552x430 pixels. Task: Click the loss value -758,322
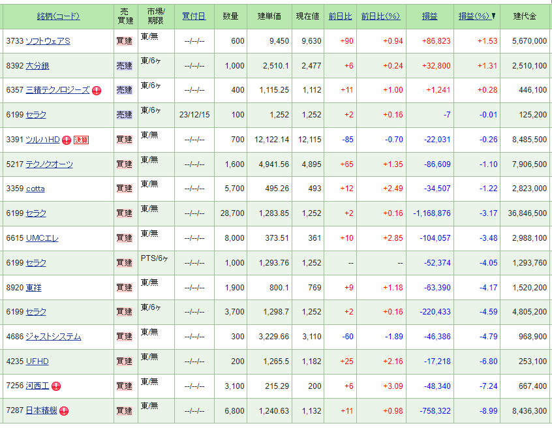coord(435,411)
